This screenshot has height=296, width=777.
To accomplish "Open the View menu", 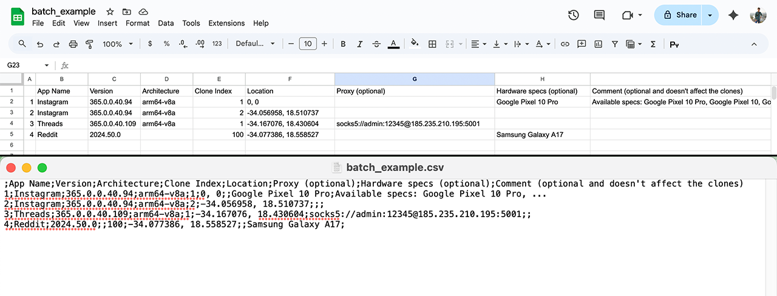I will coord(81,23).
